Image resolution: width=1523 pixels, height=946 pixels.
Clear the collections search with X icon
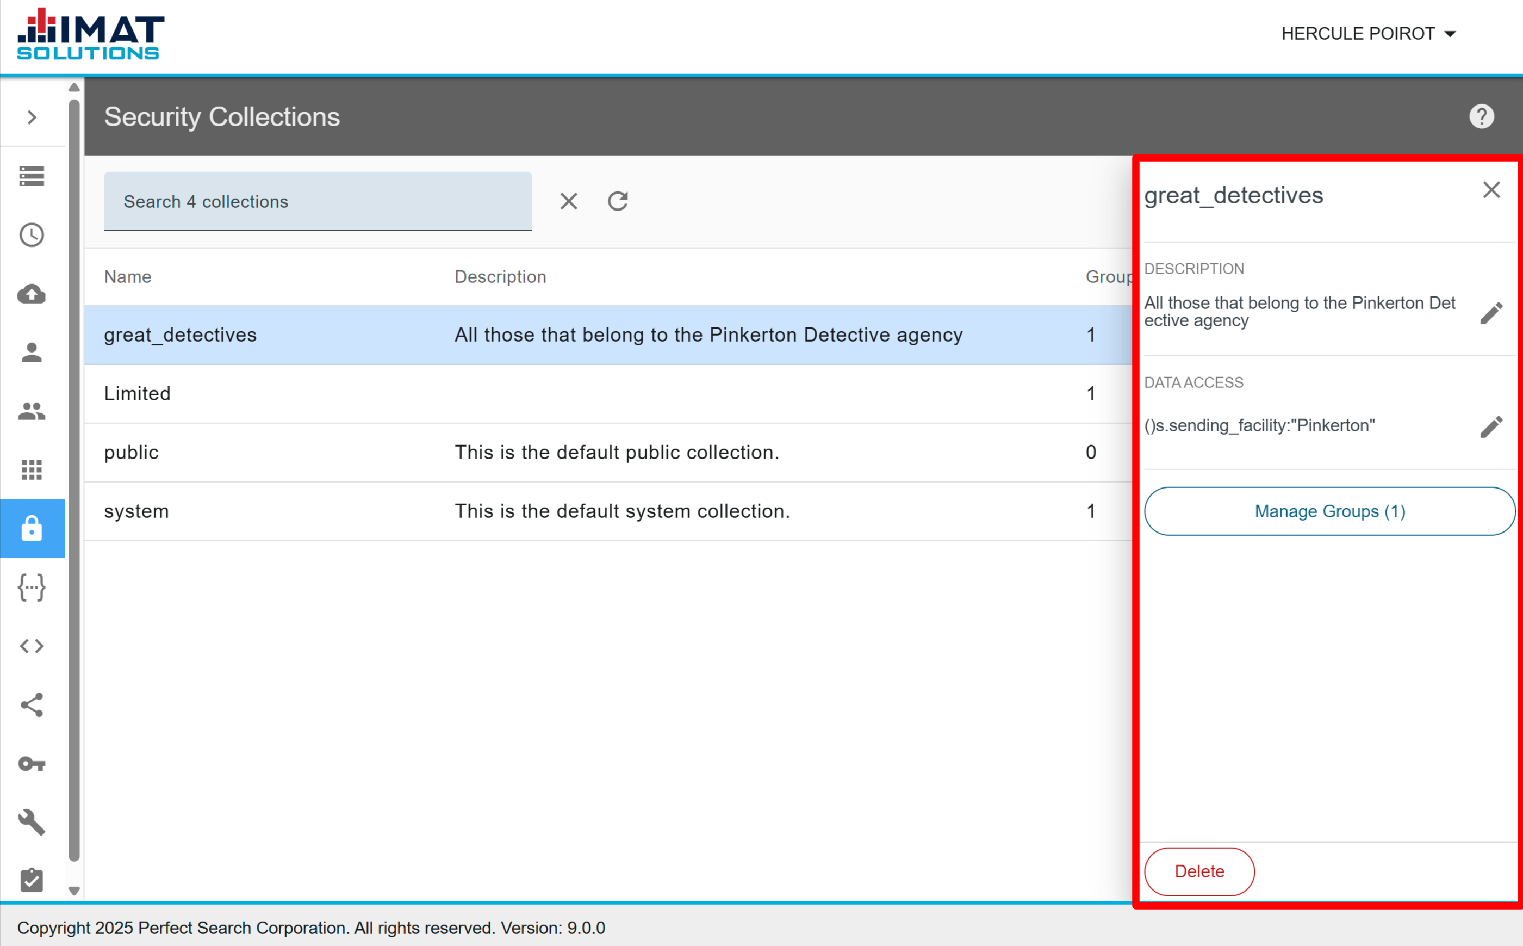(569, 201)
